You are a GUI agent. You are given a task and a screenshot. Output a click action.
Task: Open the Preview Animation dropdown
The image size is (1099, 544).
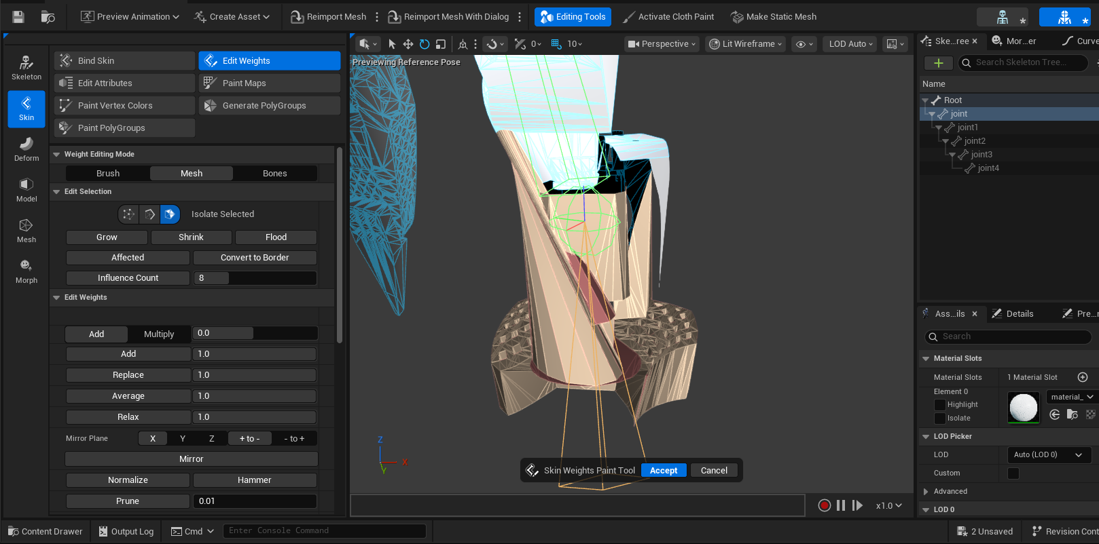(x=130, y=17)
